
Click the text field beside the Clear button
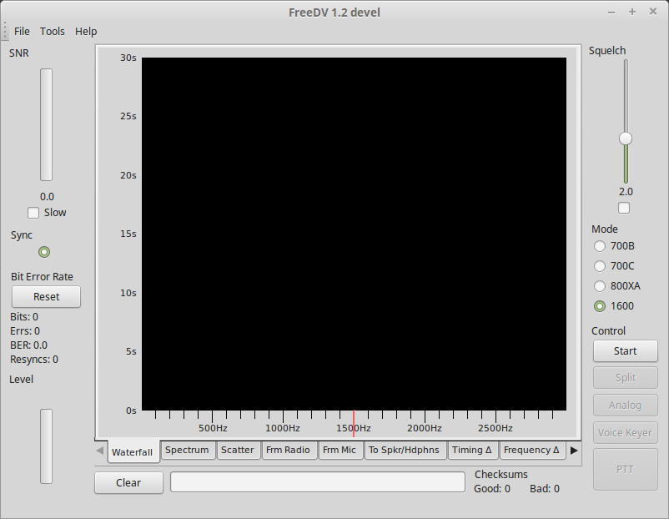point(317,481)
